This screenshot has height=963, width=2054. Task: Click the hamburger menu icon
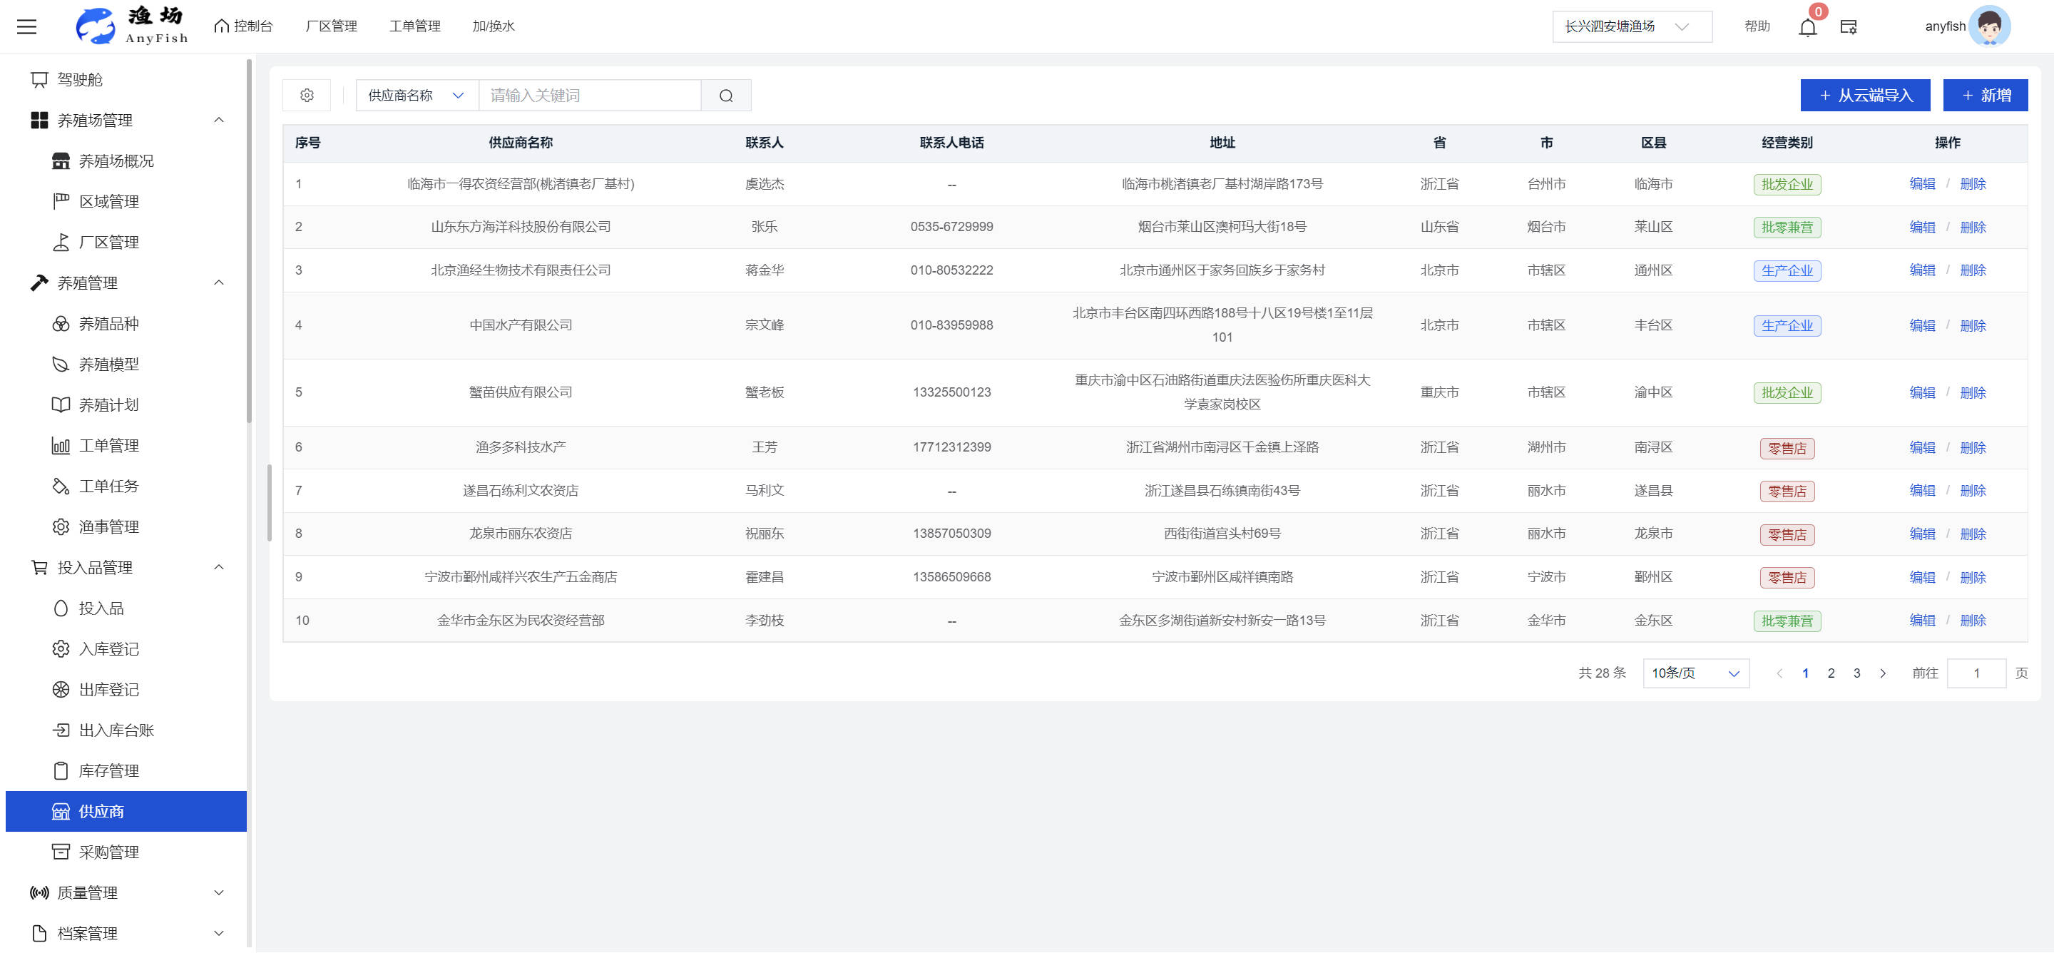pos(26,26)
